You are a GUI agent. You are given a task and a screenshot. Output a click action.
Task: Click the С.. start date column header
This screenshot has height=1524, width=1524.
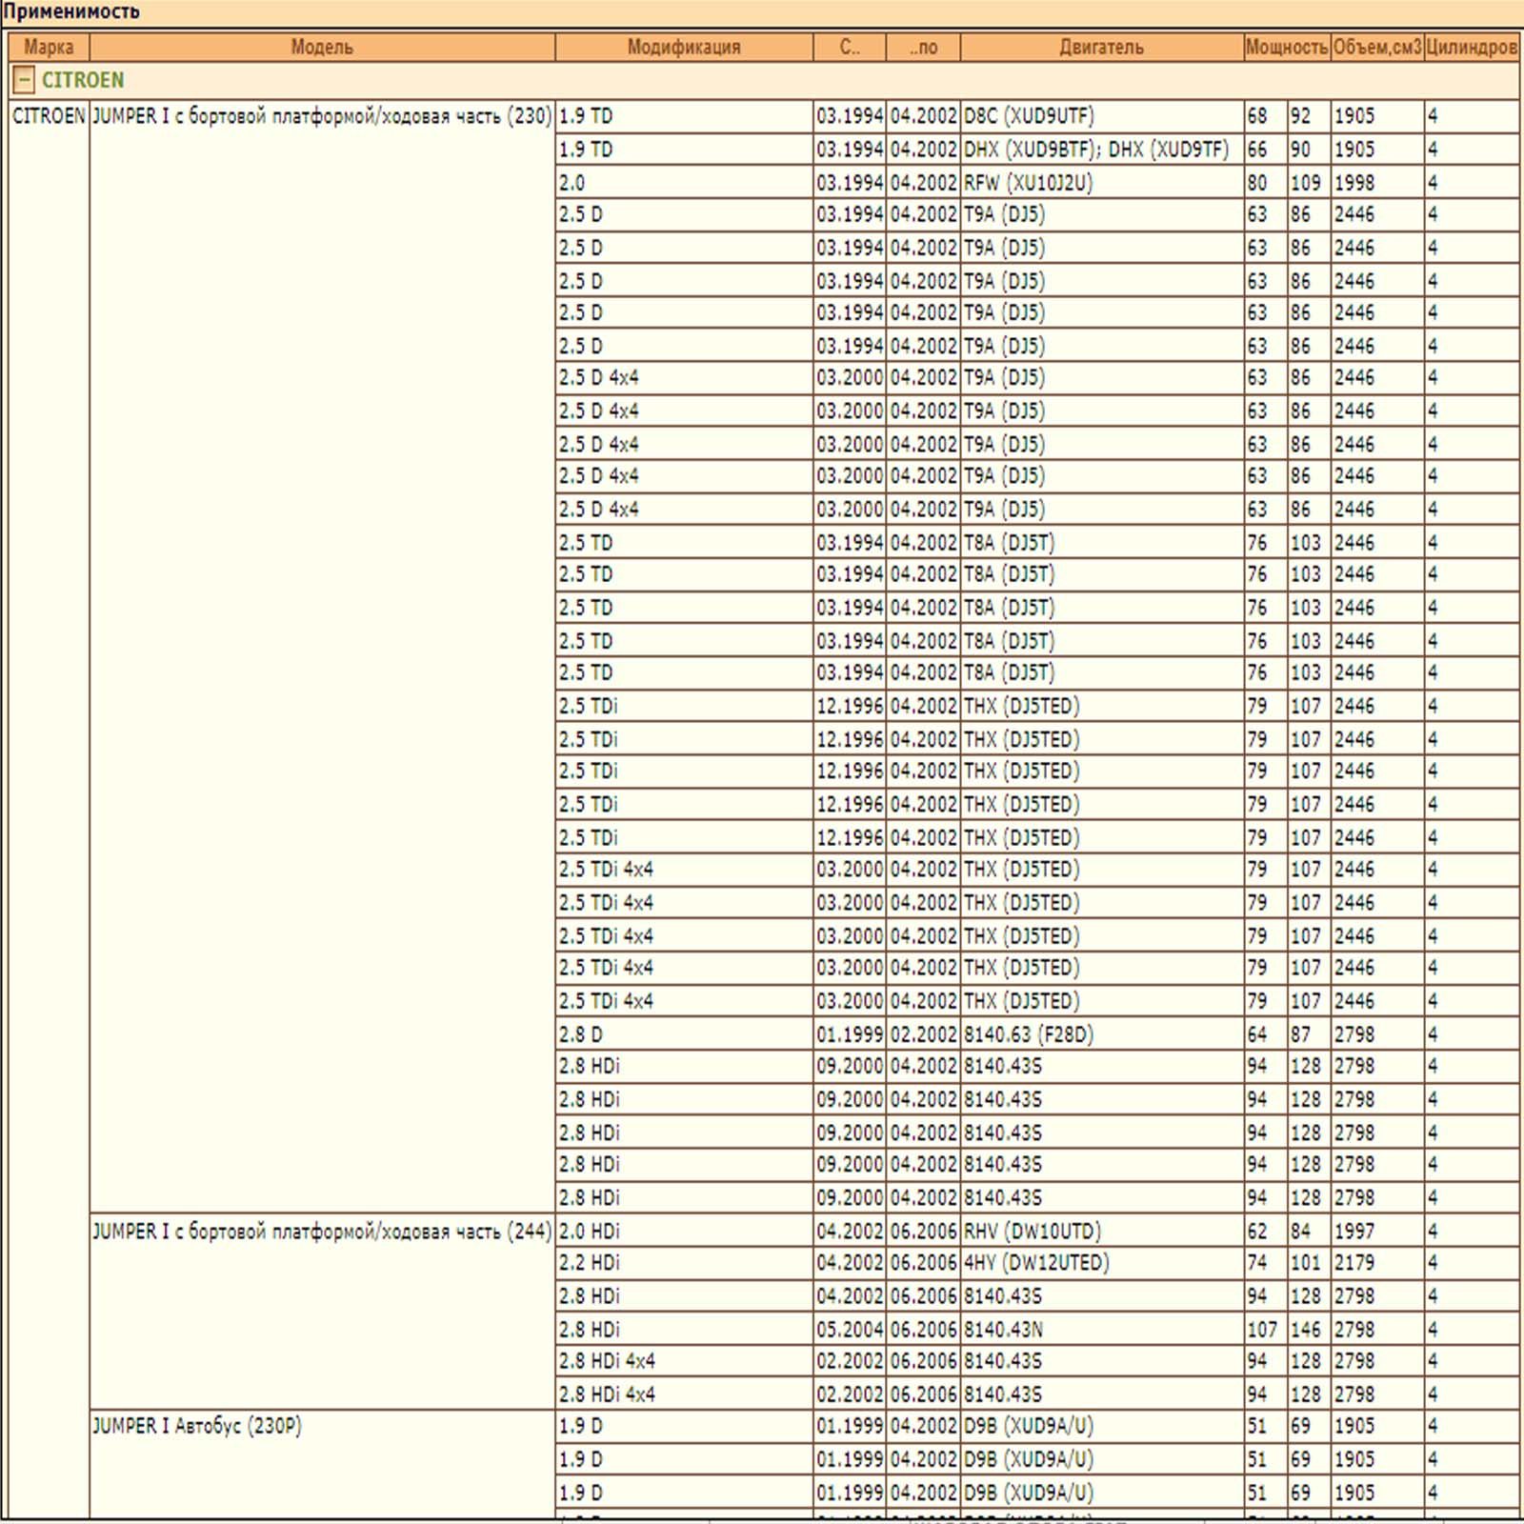(850, 47)
